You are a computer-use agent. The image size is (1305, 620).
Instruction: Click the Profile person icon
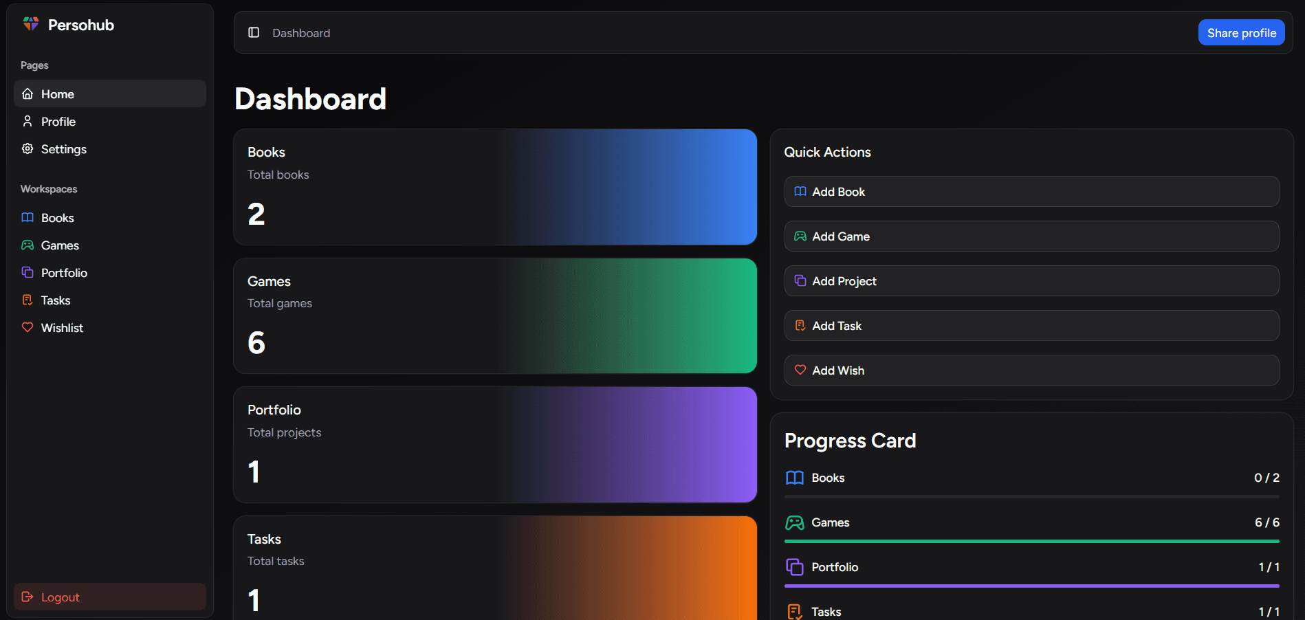pyautogui.click(x=28, y=122)
